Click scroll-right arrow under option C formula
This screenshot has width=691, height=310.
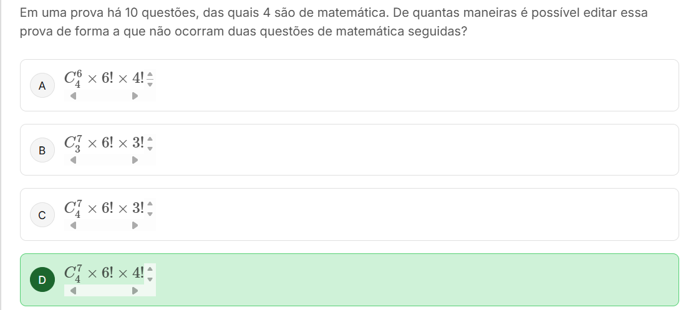click(x=135, y=225)
